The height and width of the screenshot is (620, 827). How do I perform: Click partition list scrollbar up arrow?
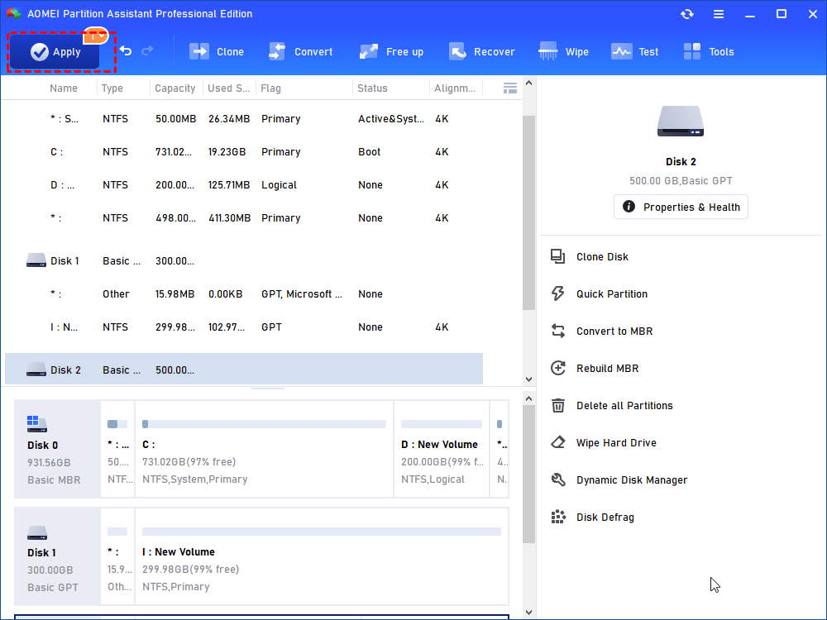click(x=528, y=83)
